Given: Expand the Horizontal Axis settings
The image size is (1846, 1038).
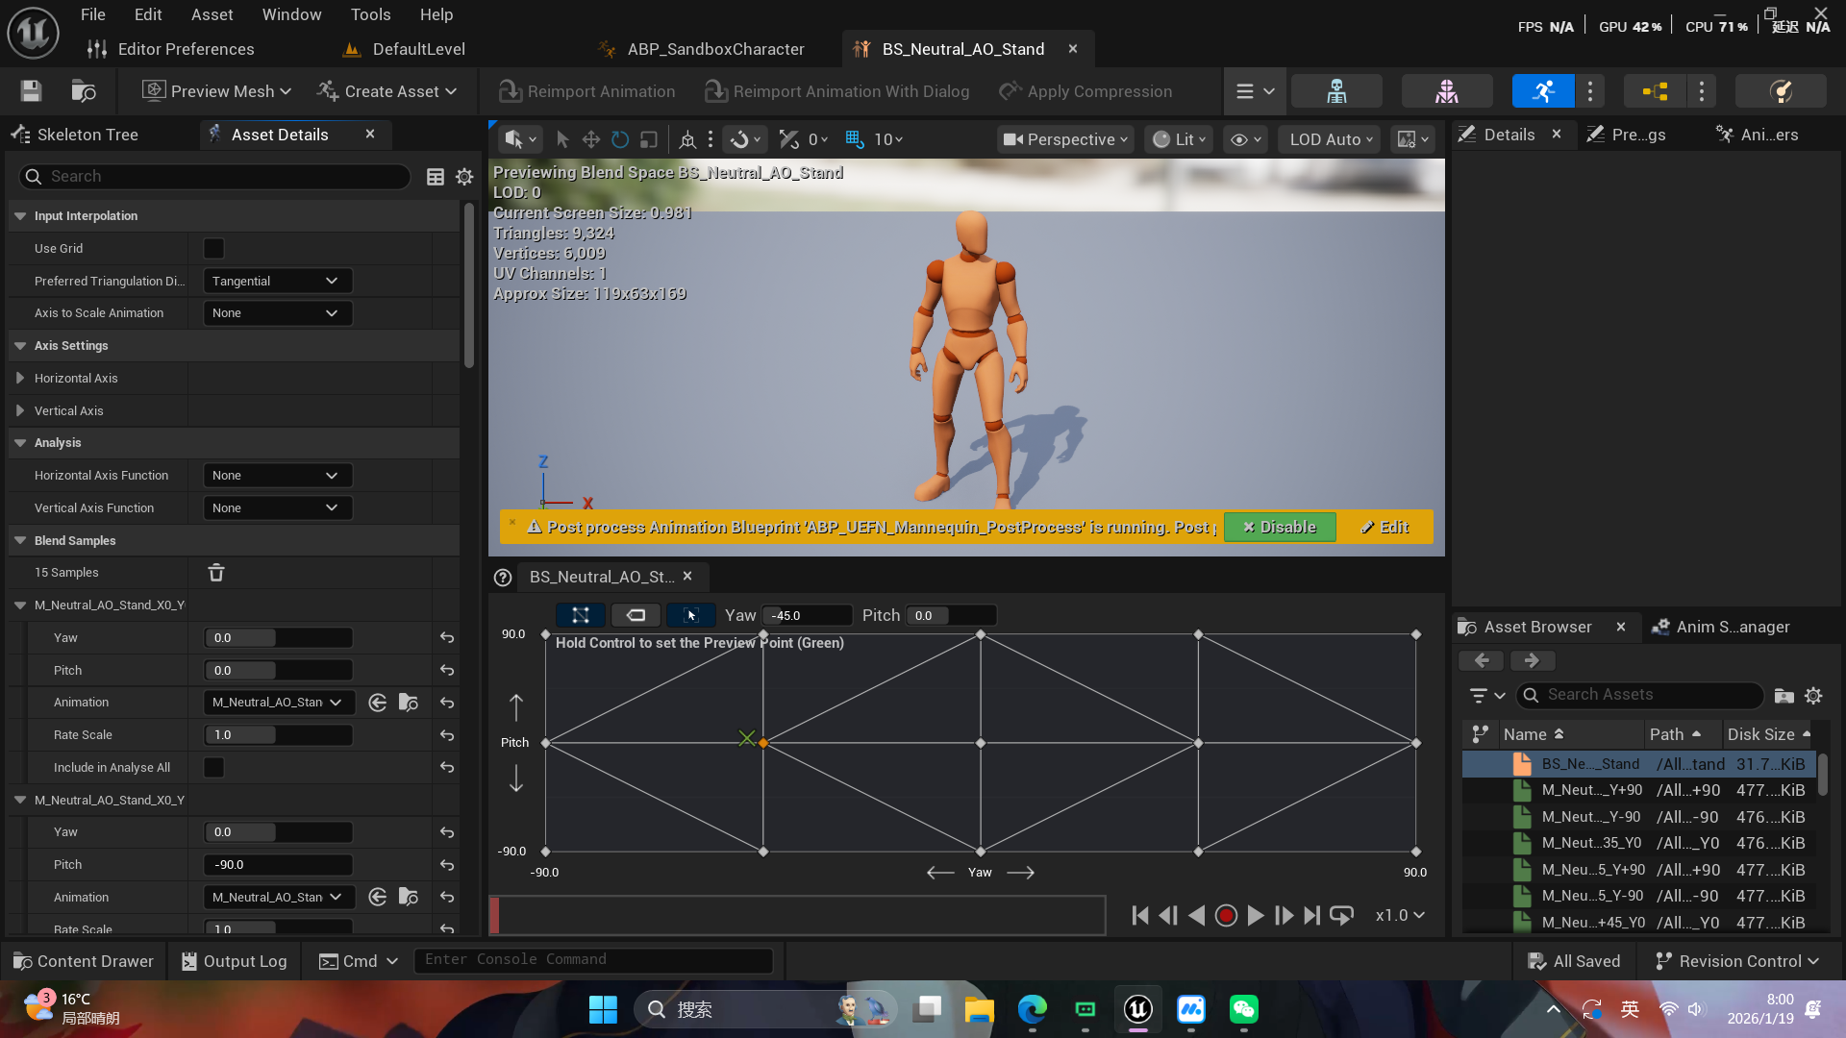Looking at the screenshot, I should 20,379.
